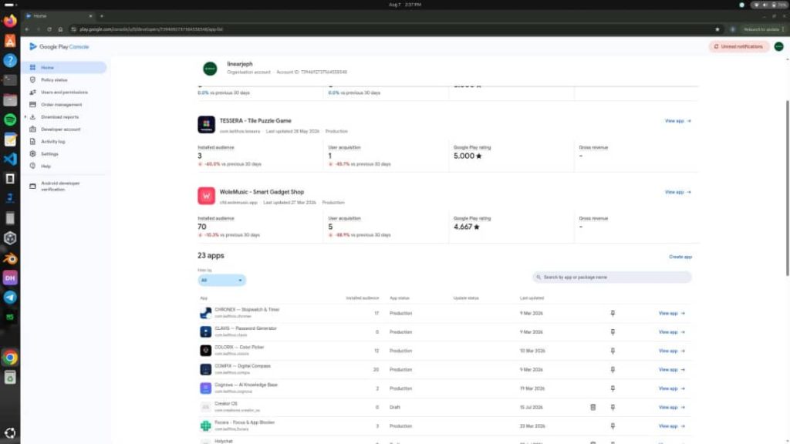Pin the COMPIX Digital Compass app
The height and width of the screenshot is (444, 790).
coord(613,369)
